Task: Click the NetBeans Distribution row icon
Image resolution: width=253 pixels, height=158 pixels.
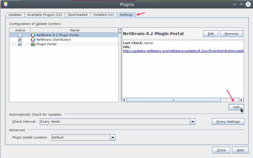Action: [x=33, y=40]
